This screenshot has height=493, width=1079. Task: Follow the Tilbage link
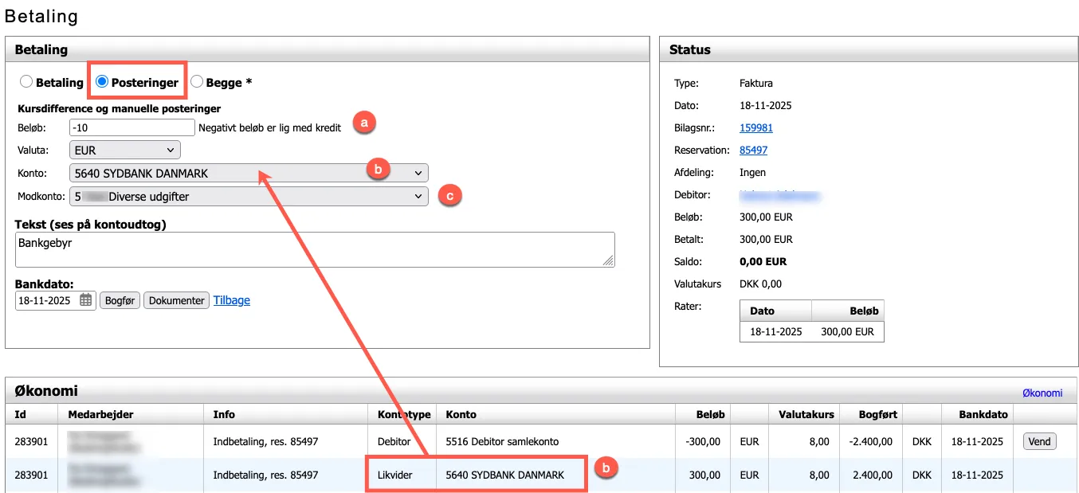coord(231,300)
